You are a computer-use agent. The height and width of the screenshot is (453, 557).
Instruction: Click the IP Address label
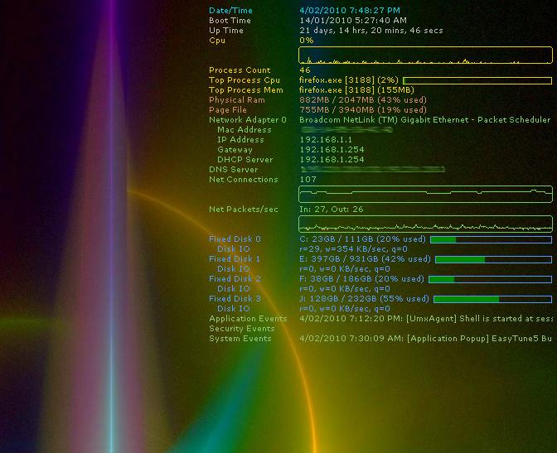click(x=240, y=140)
